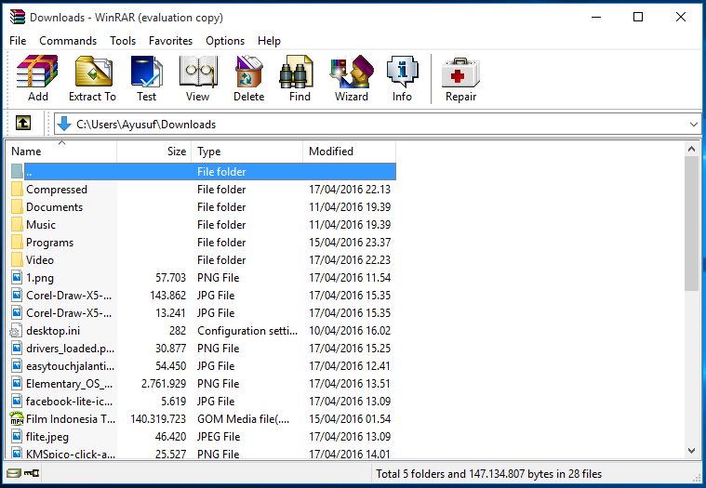The image size is (706, 488).
Task: Maximize the WinRAR window
Action: (x=638, y=17)
